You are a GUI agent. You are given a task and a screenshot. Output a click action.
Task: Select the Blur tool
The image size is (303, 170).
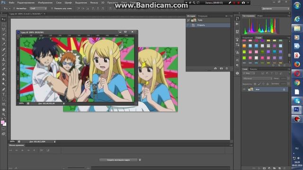3,79
